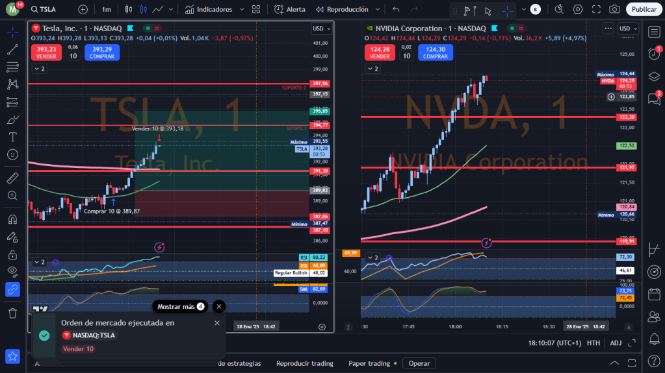Screen dimensions: 665x373
Task: Open the 1m interval selector
Action: point(106,9)
